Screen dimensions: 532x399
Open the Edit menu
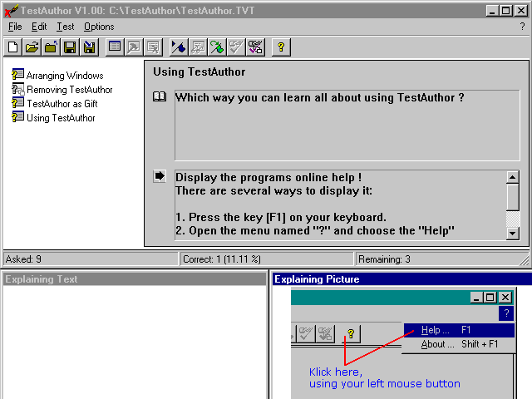pos(39,27)
